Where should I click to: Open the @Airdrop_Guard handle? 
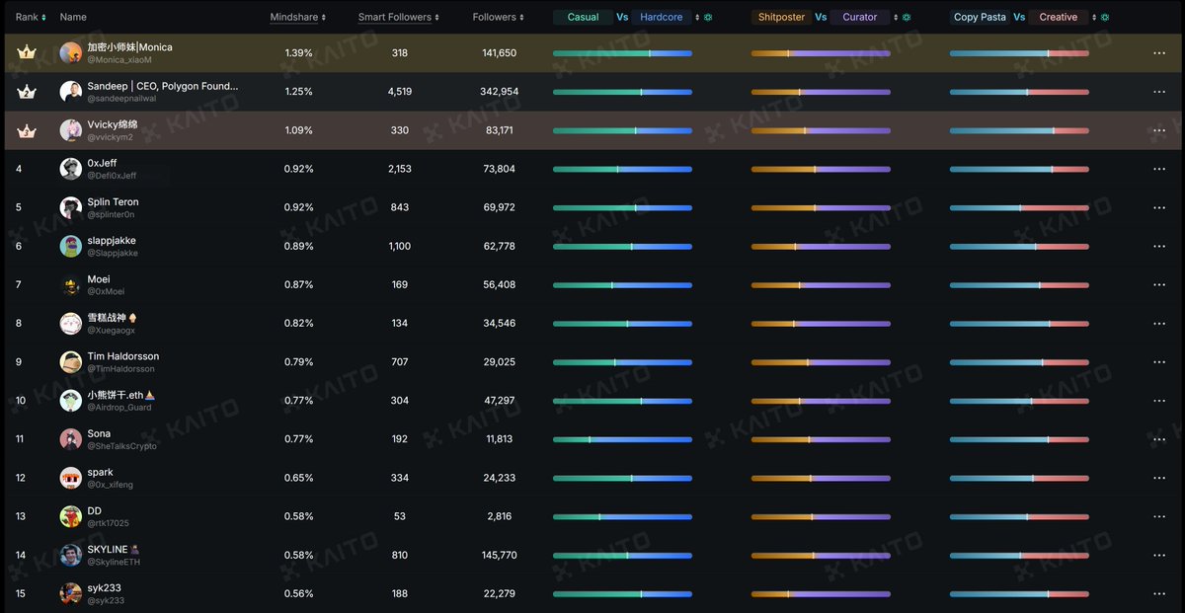pos(119,408)
